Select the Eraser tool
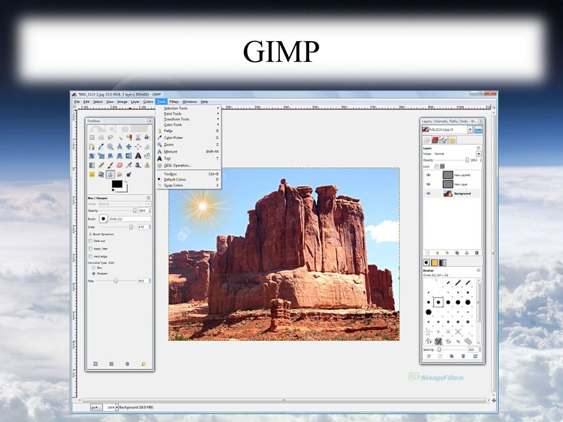This screenshot has width=563, height=422. (x=120, y=165)
